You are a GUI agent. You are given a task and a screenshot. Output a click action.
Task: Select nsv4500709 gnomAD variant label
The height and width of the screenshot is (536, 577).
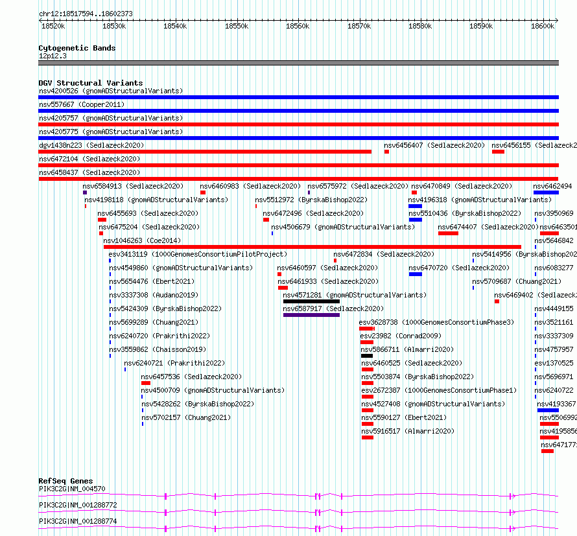[x=213, y=390]
